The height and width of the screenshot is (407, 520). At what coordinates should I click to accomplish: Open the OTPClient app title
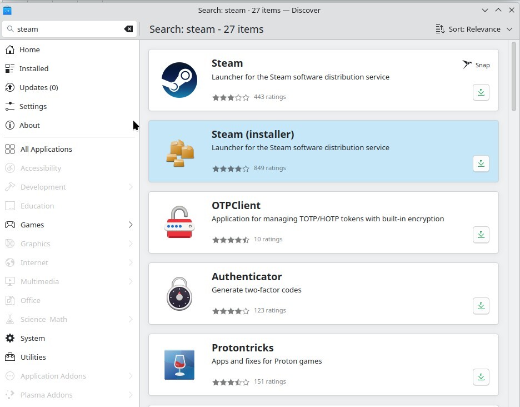236,205
